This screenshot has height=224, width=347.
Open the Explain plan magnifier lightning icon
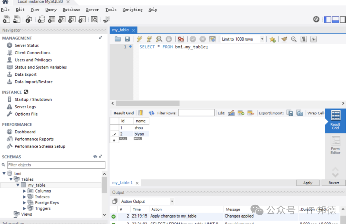pos(159,39)
